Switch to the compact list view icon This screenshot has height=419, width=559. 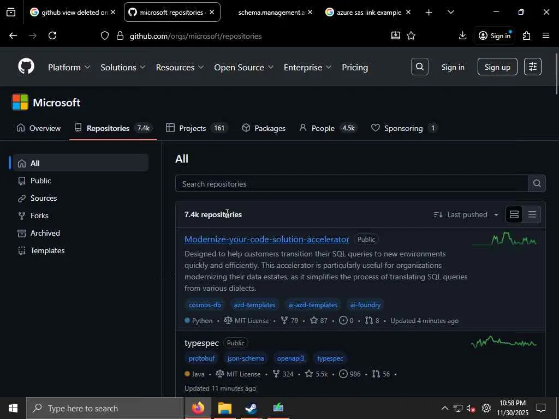(x=532, y=214)
